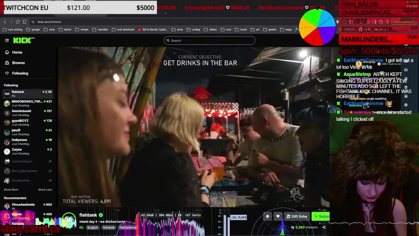Click the Gift Subs button
The height and width of the screenshot is (236, 419).
click(297, 216)
